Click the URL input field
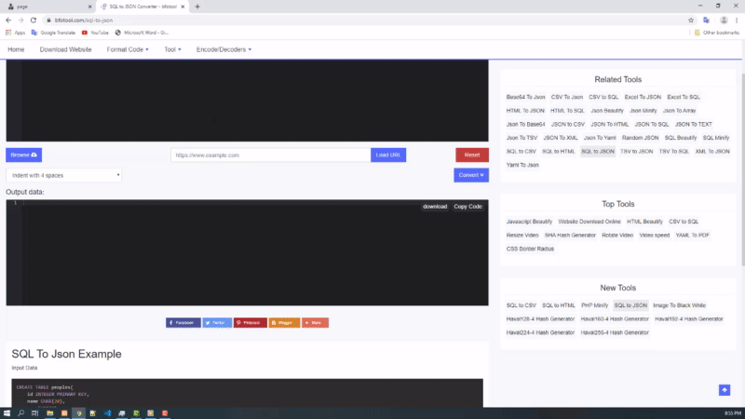Screen dimensions: 745x419 pyautogui.click(x=270, y=155)
